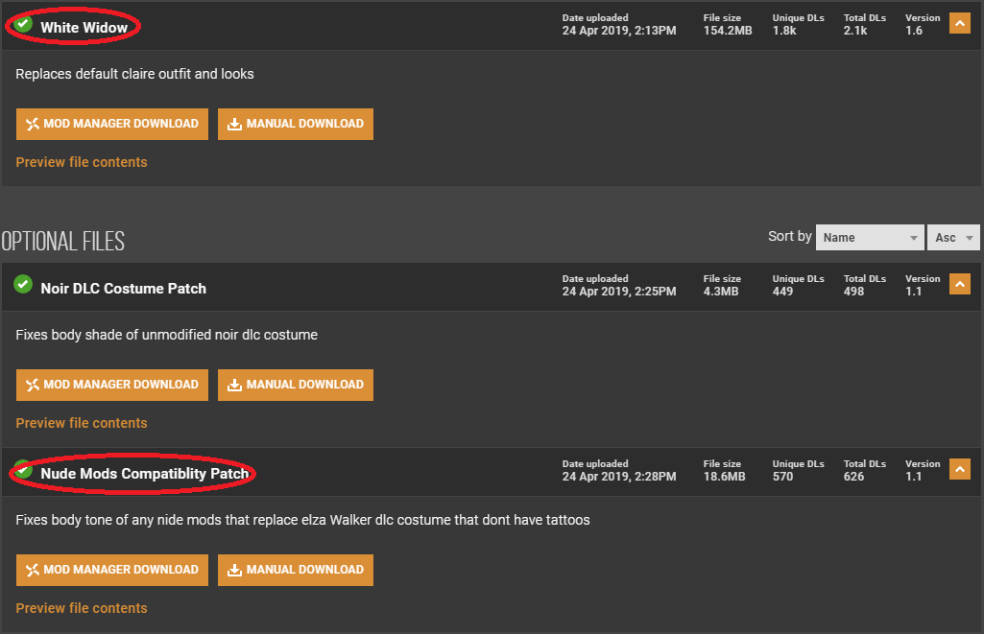Click file size 18.6MB value
The height and width of the screenshot is (634, 984).
(x=724, y=477)
